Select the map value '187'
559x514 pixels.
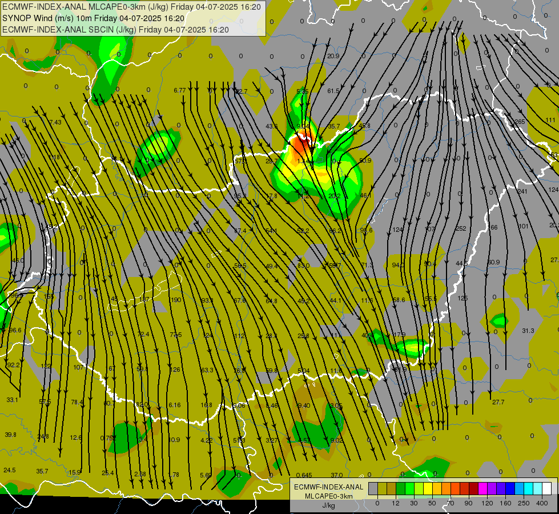click(144, 299)
